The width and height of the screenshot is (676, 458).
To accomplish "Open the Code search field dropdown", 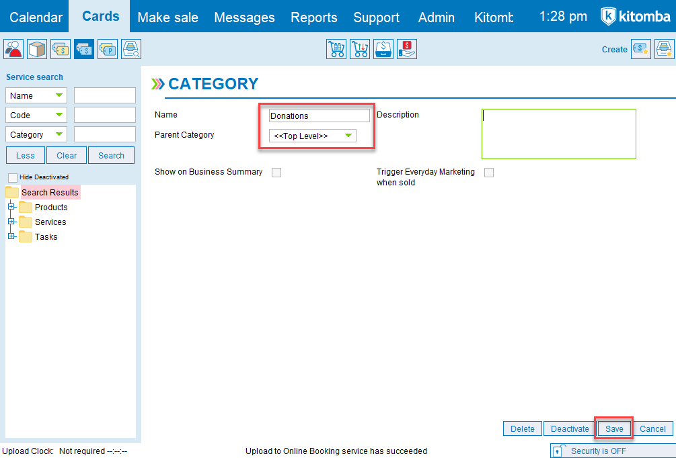I will 36,115.
